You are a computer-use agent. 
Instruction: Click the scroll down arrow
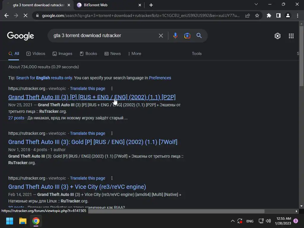(301, 206)
